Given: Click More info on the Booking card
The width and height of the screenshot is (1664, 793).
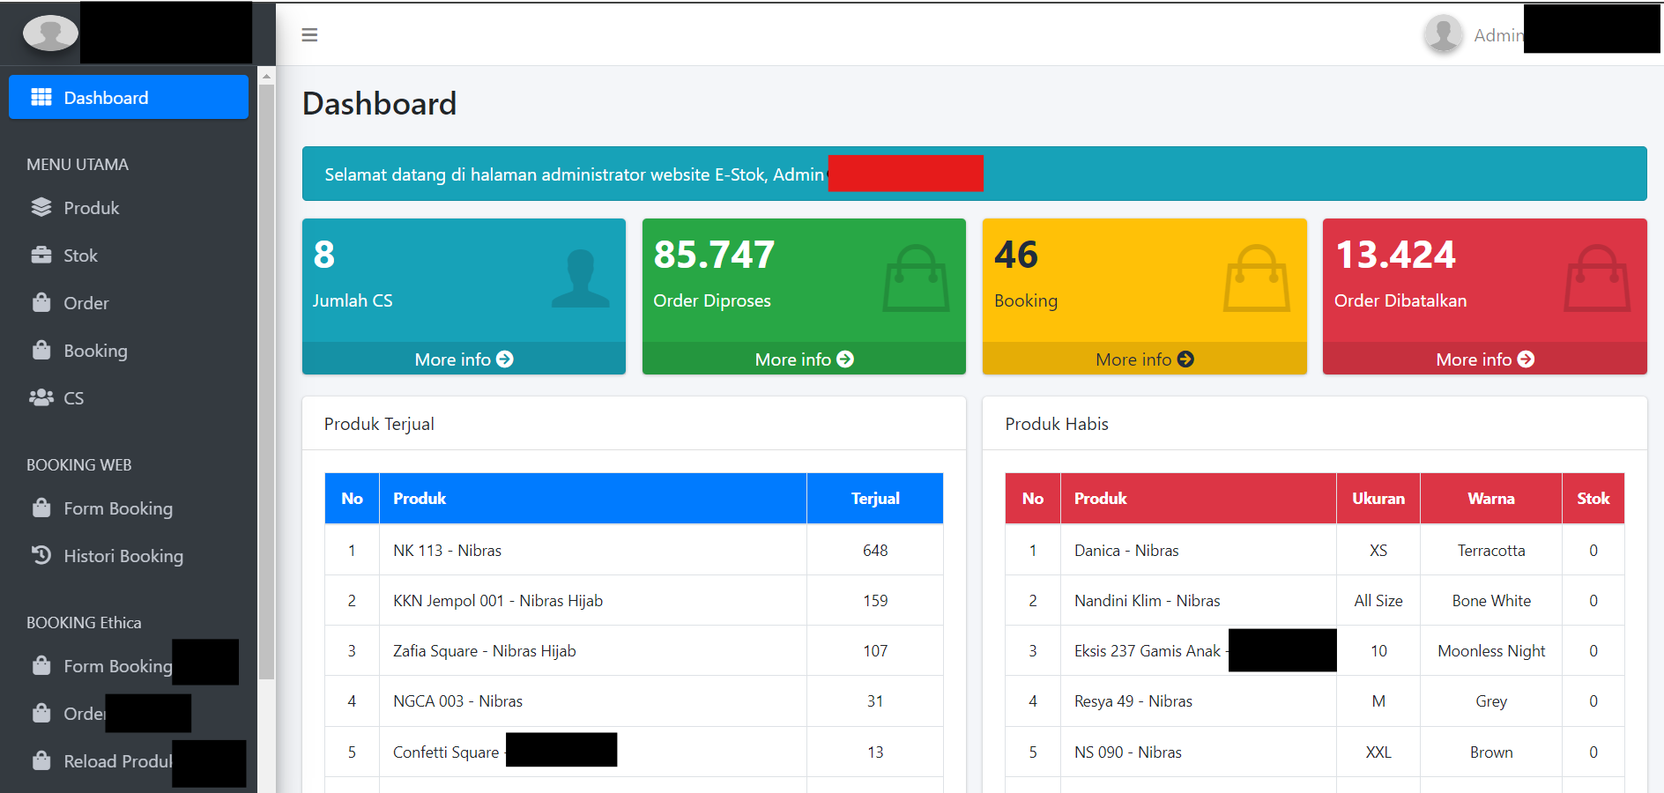Looking at the screenshot, I should tap(1143, 359).
